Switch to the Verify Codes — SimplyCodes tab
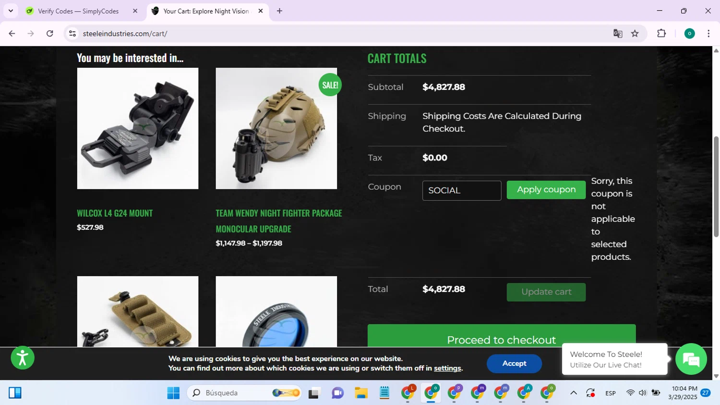 tap(82, 11)
